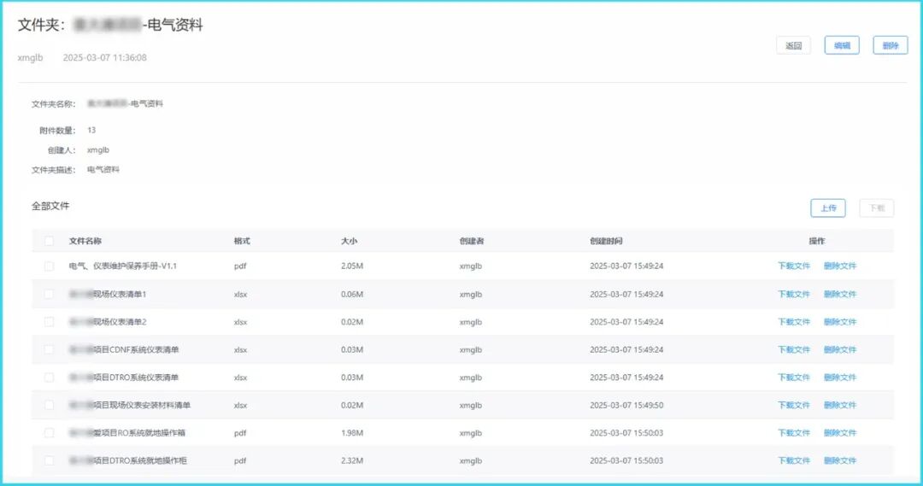This screenshot has height=486, width=923.
Task: Download the 现场仪表清单1 file
Action: 793,294
